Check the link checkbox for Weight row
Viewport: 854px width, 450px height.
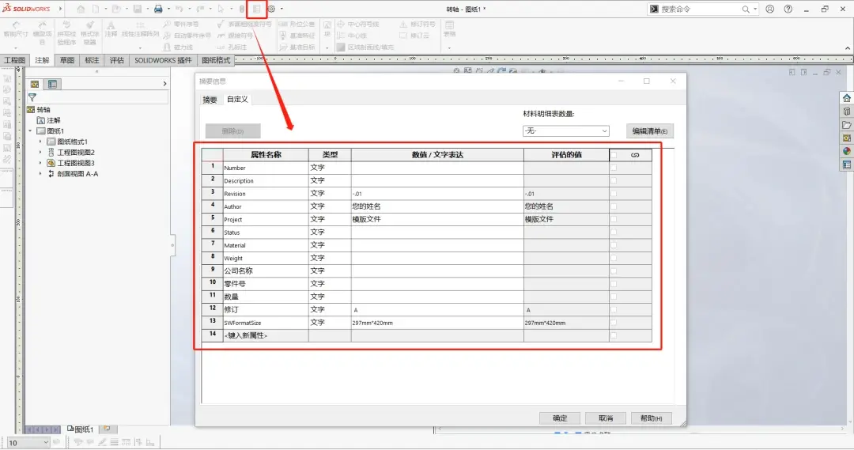(x=614, y=259)
